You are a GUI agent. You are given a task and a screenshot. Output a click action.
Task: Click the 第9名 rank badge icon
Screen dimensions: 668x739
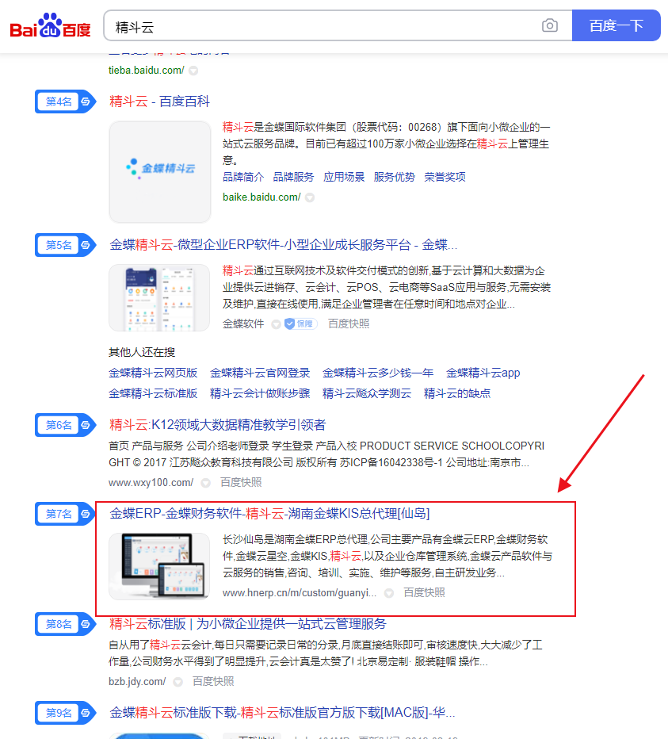[66, 713]
